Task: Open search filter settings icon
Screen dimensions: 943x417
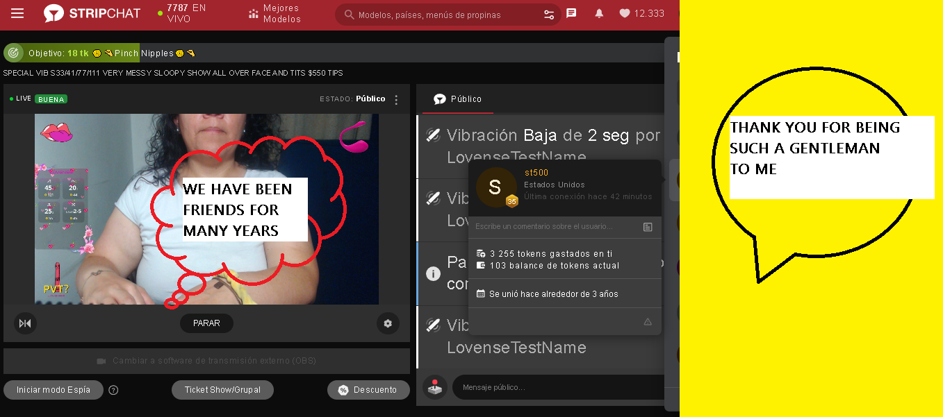Action: click(548, 15)
